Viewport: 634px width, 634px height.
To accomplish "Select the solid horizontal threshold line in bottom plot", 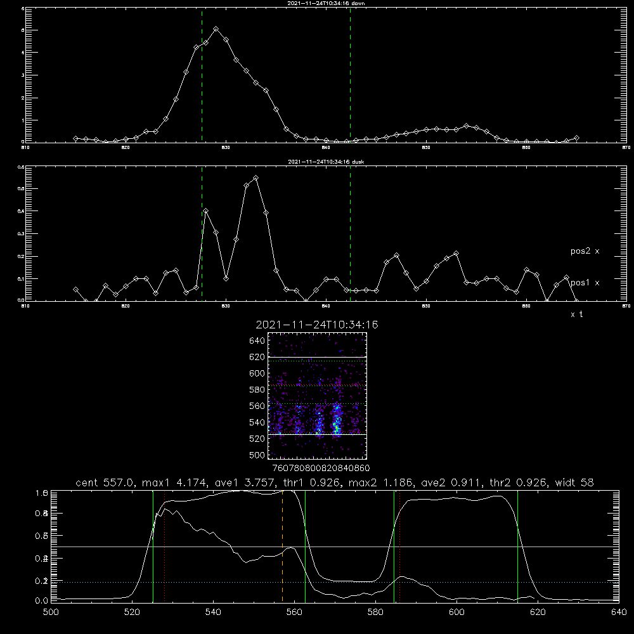I will tap(335, 547).
